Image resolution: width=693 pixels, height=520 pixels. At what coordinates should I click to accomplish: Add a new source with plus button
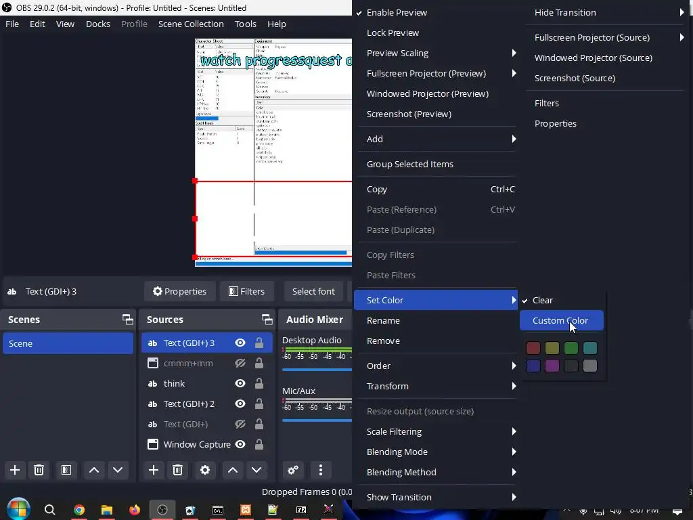coord(154,470)
